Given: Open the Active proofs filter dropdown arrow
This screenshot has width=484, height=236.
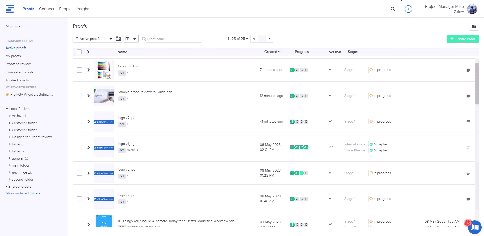Looking at the screenshot, I should pyautogui.click(x=111, y=39).
